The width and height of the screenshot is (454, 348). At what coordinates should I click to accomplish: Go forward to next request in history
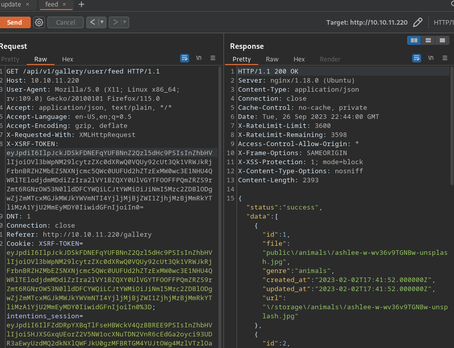click(115, 22)
